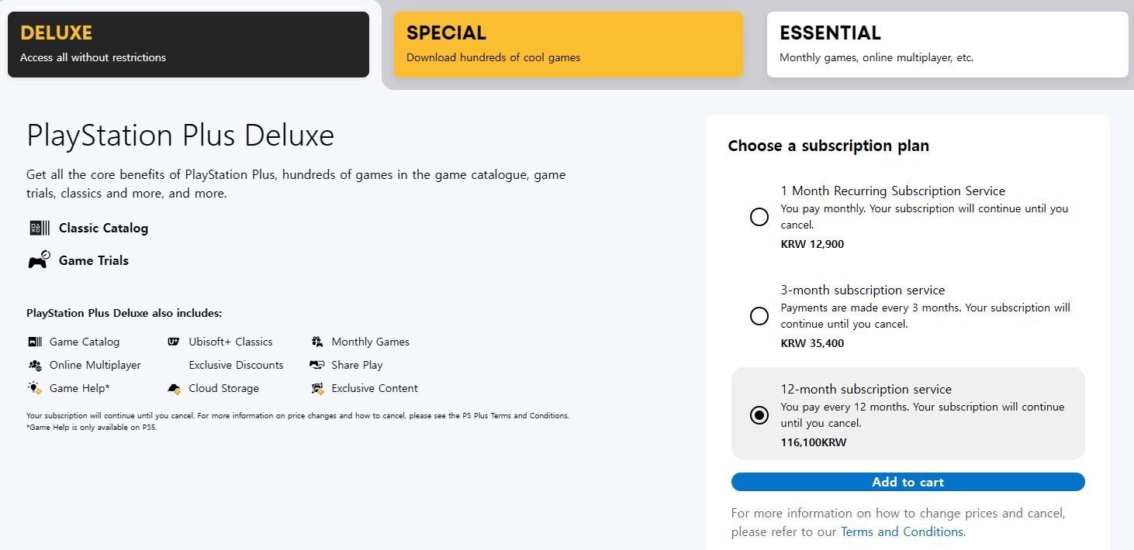Click the Game Catalog icon

(35, 342)
